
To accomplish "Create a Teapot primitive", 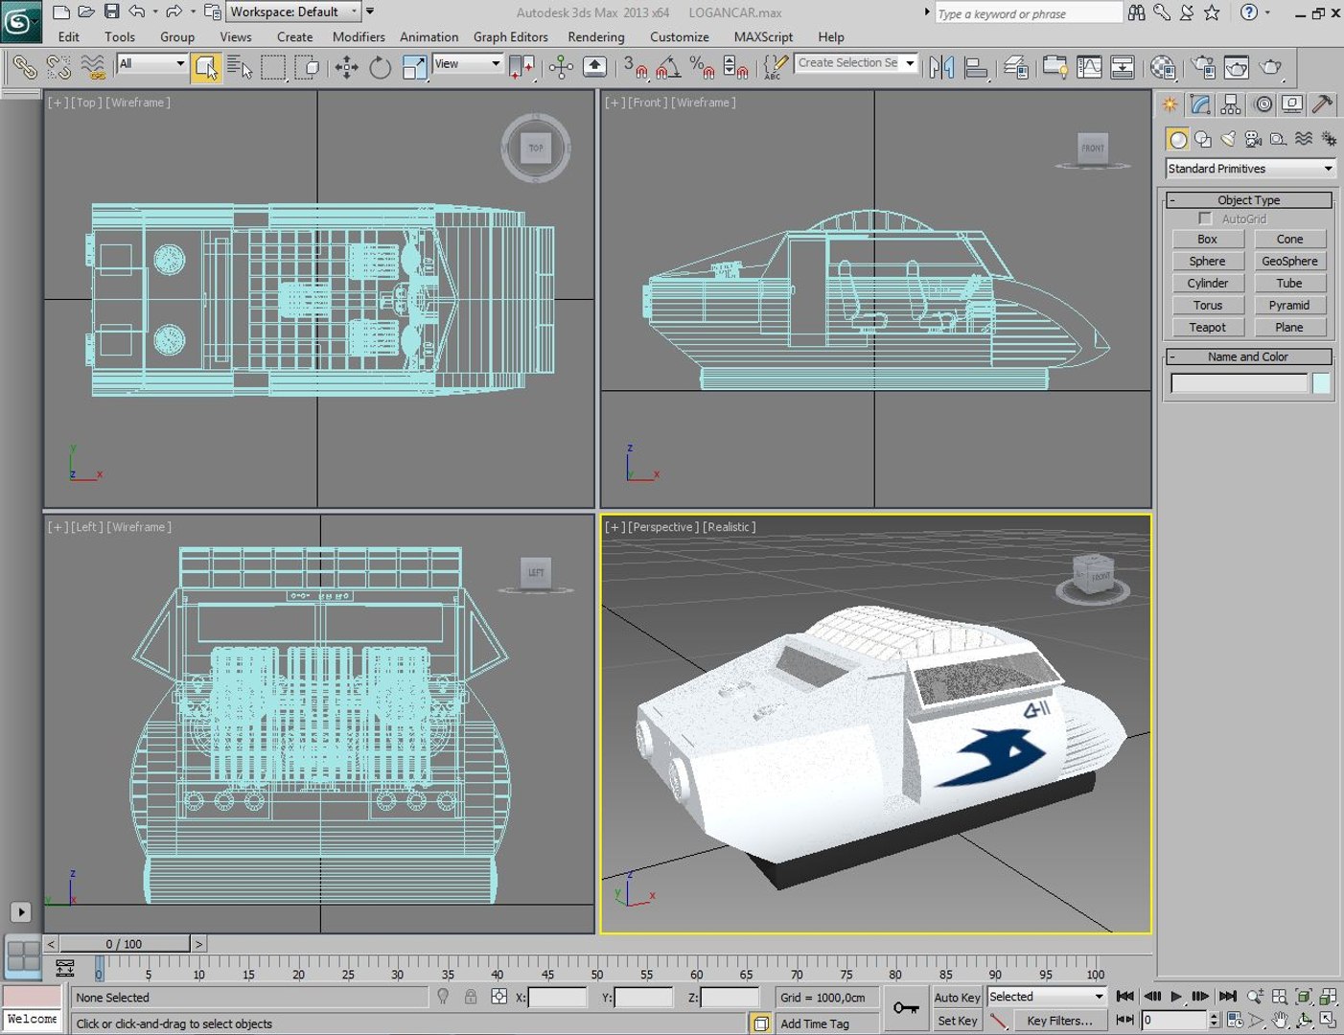I will pyautogui.click(x=1207, y=327).
